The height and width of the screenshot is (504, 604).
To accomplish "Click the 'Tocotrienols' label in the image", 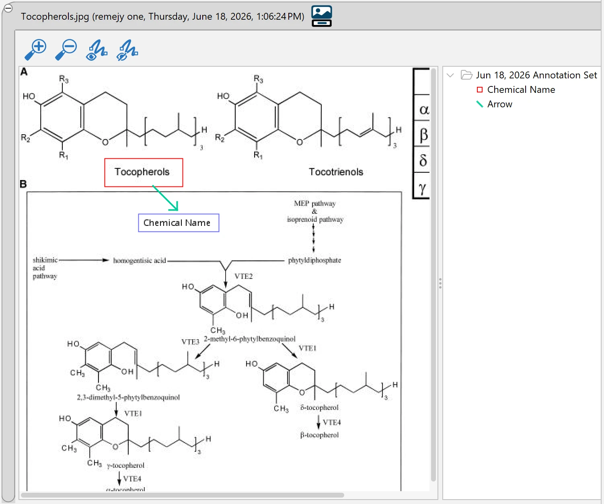I will (x=336, y=172).
